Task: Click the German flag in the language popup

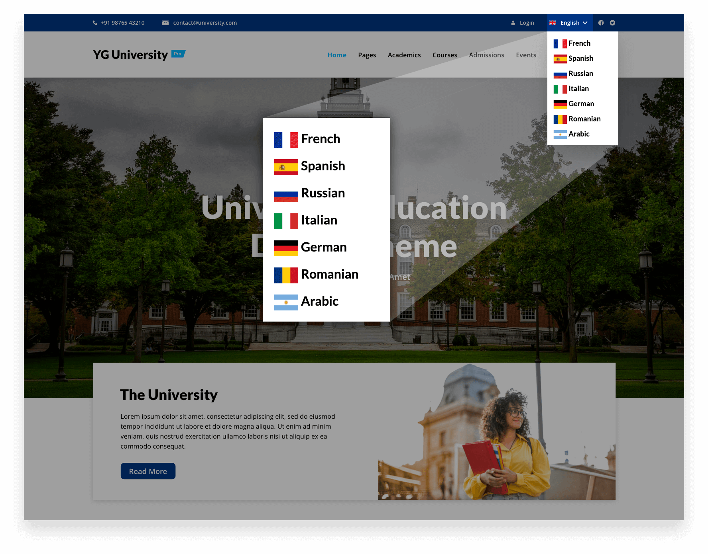Action: (285, 249)
